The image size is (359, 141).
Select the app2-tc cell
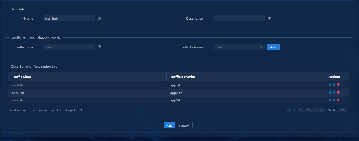point(87,93)
